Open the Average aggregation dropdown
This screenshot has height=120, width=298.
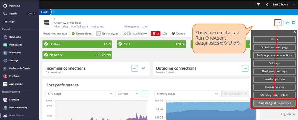(128, 94)
